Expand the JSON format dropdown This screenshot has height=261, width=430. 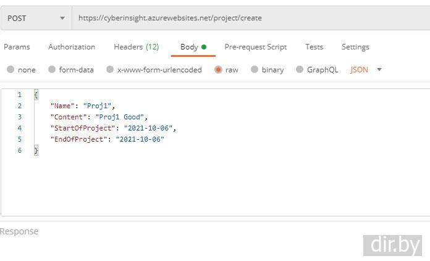(x=366, y=70)
